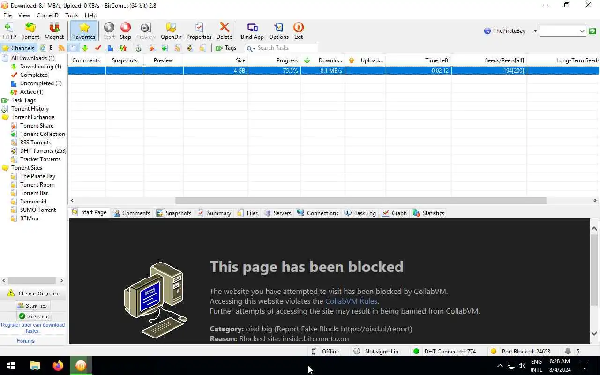Open the View menu
This screenshot has height=375, width=600.
[x=24, y=15]
